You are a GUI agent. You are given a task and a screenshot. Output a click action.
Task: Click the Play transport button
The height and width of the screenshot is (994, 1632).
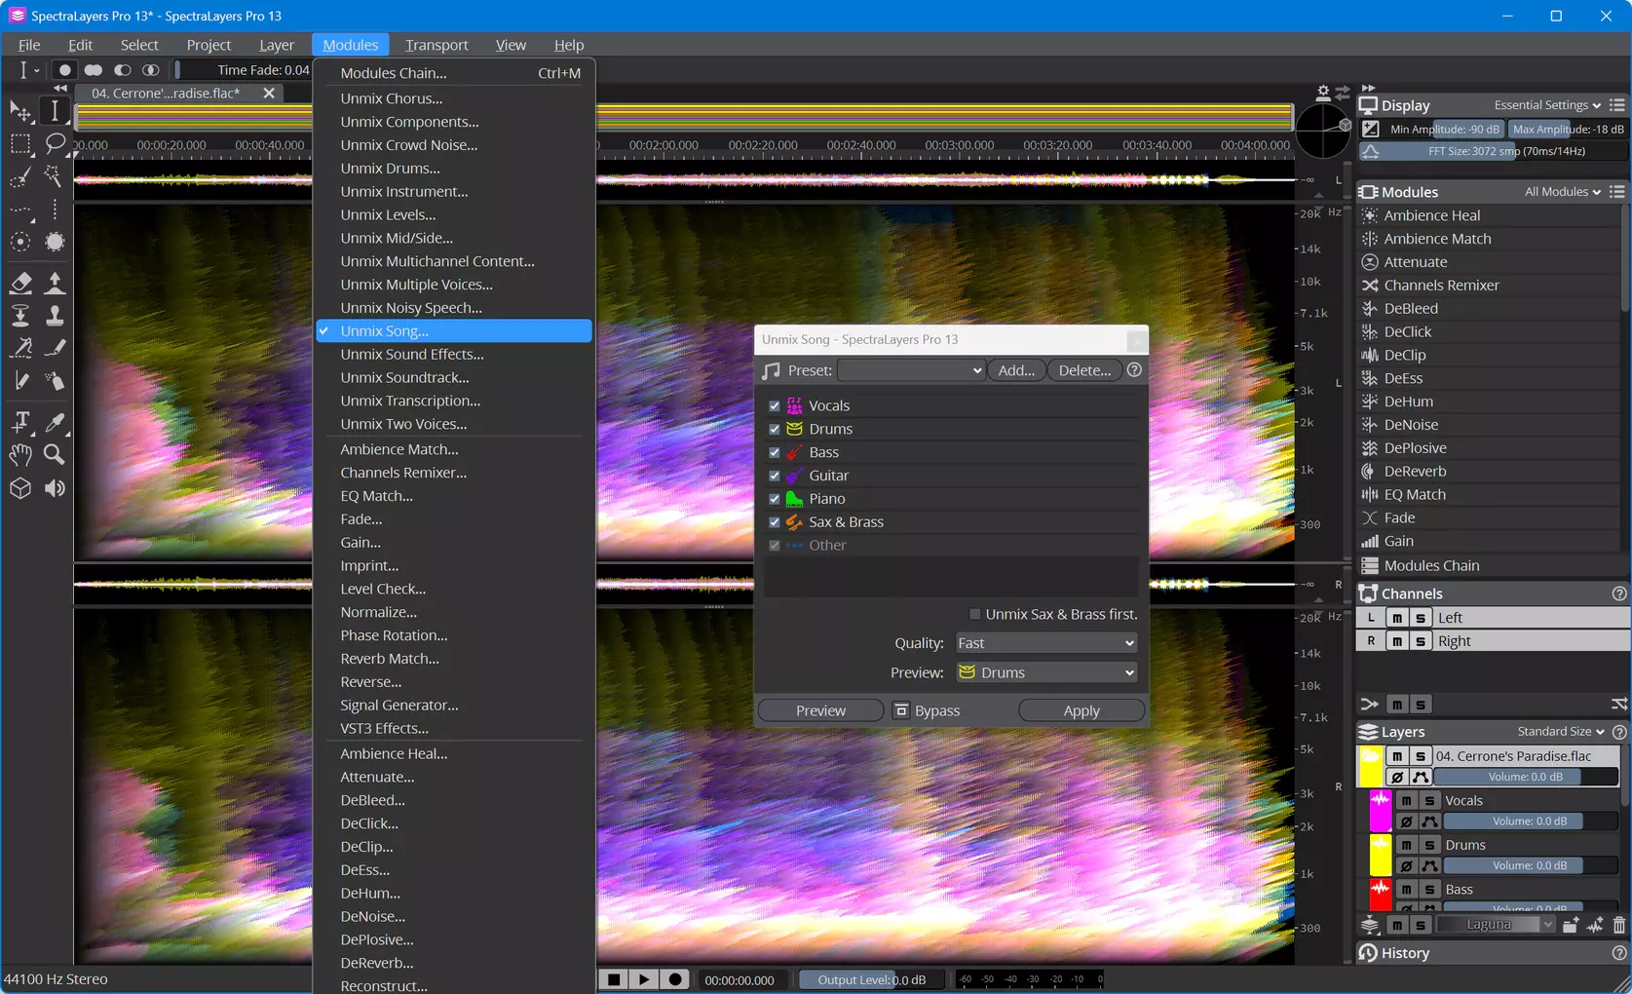pos(644,979)
